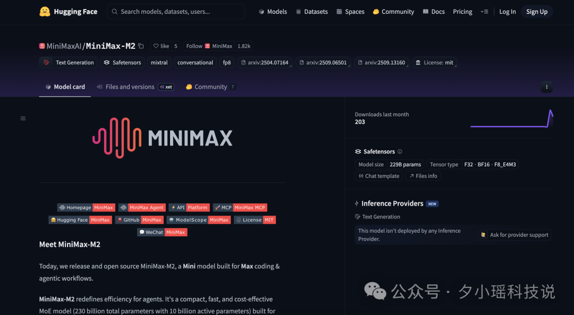The width and height of the screenshot is (574, 315).
Task: Select the mixtral tag
Action: point(159,63)
